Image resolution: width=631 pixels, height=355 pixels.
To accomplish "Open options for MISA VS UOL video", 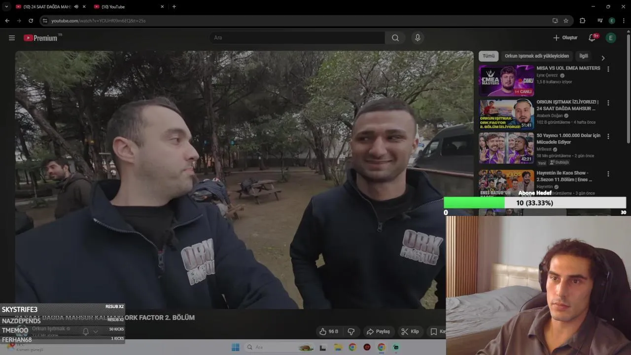I will [608, 69].
